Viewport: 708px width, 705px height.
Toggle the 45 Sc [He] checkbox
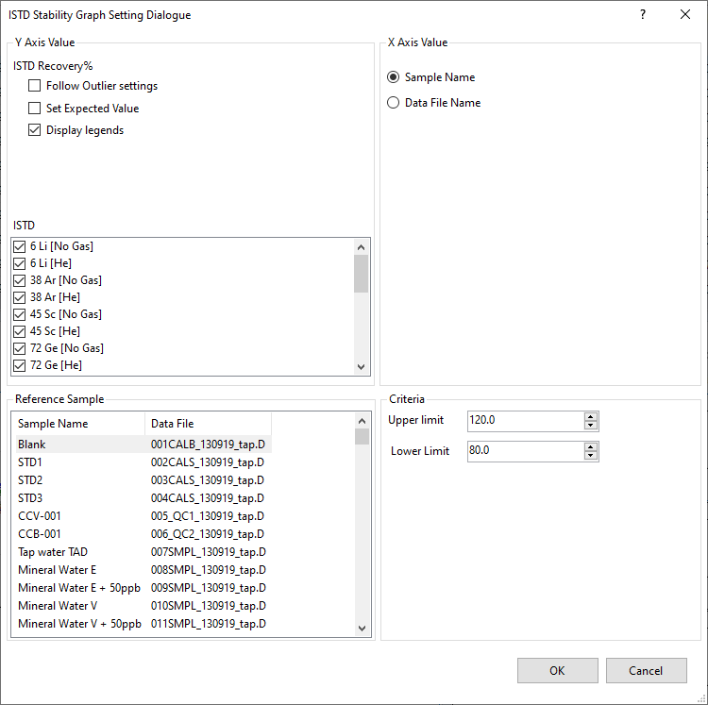19,331
